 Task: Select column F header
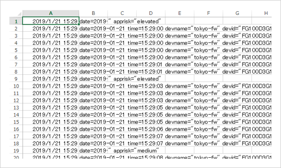click(x=208, y=13)
